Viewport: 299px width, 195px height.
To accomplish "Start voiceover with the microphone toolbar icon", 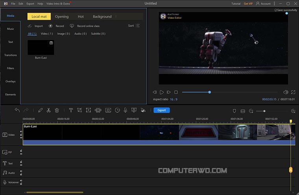I will (125, 110).
